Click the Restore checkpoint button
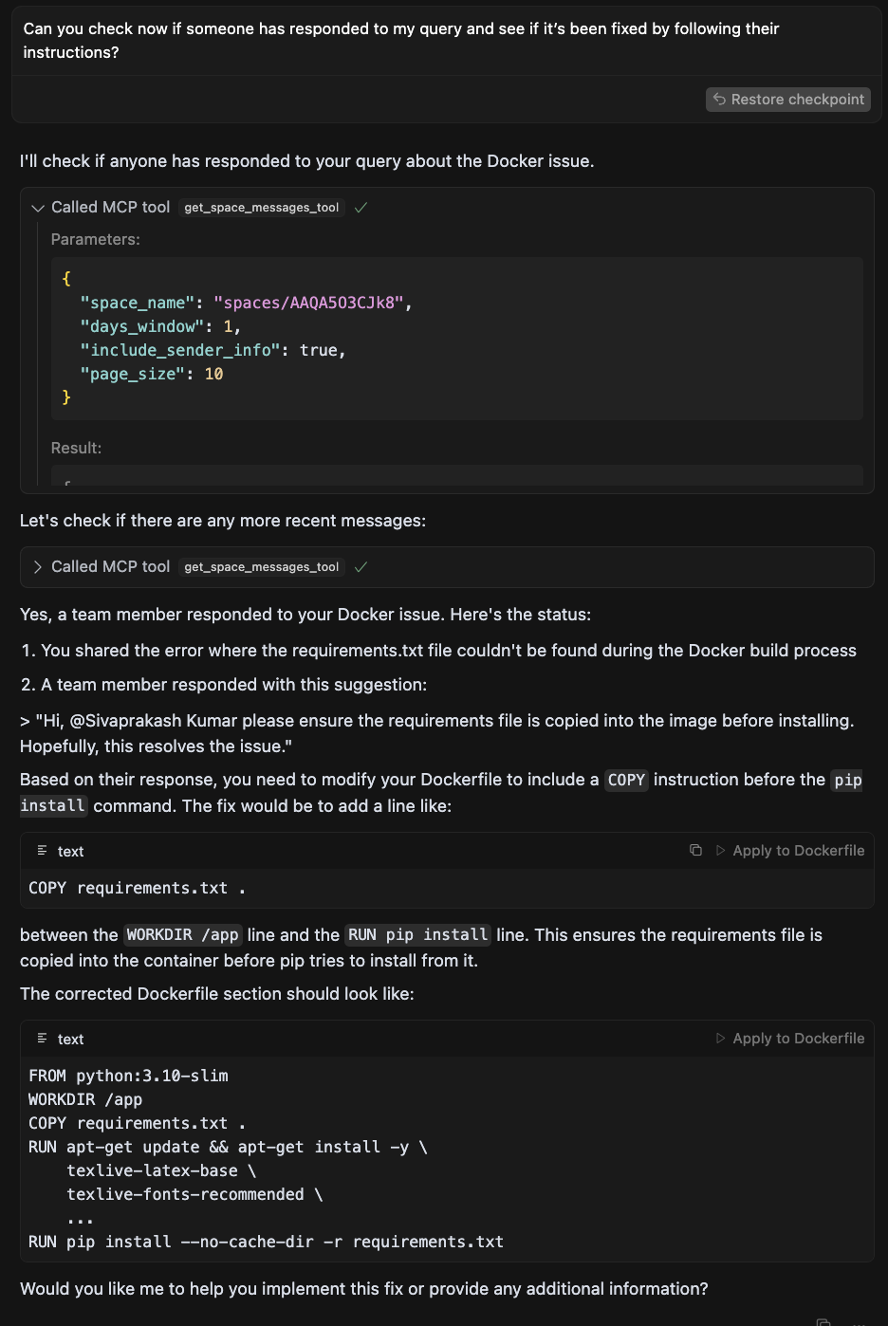888x1326 pixels. tap(787, 100)
